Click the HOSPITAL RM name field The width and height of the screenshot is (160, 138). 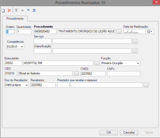point(58,63)
